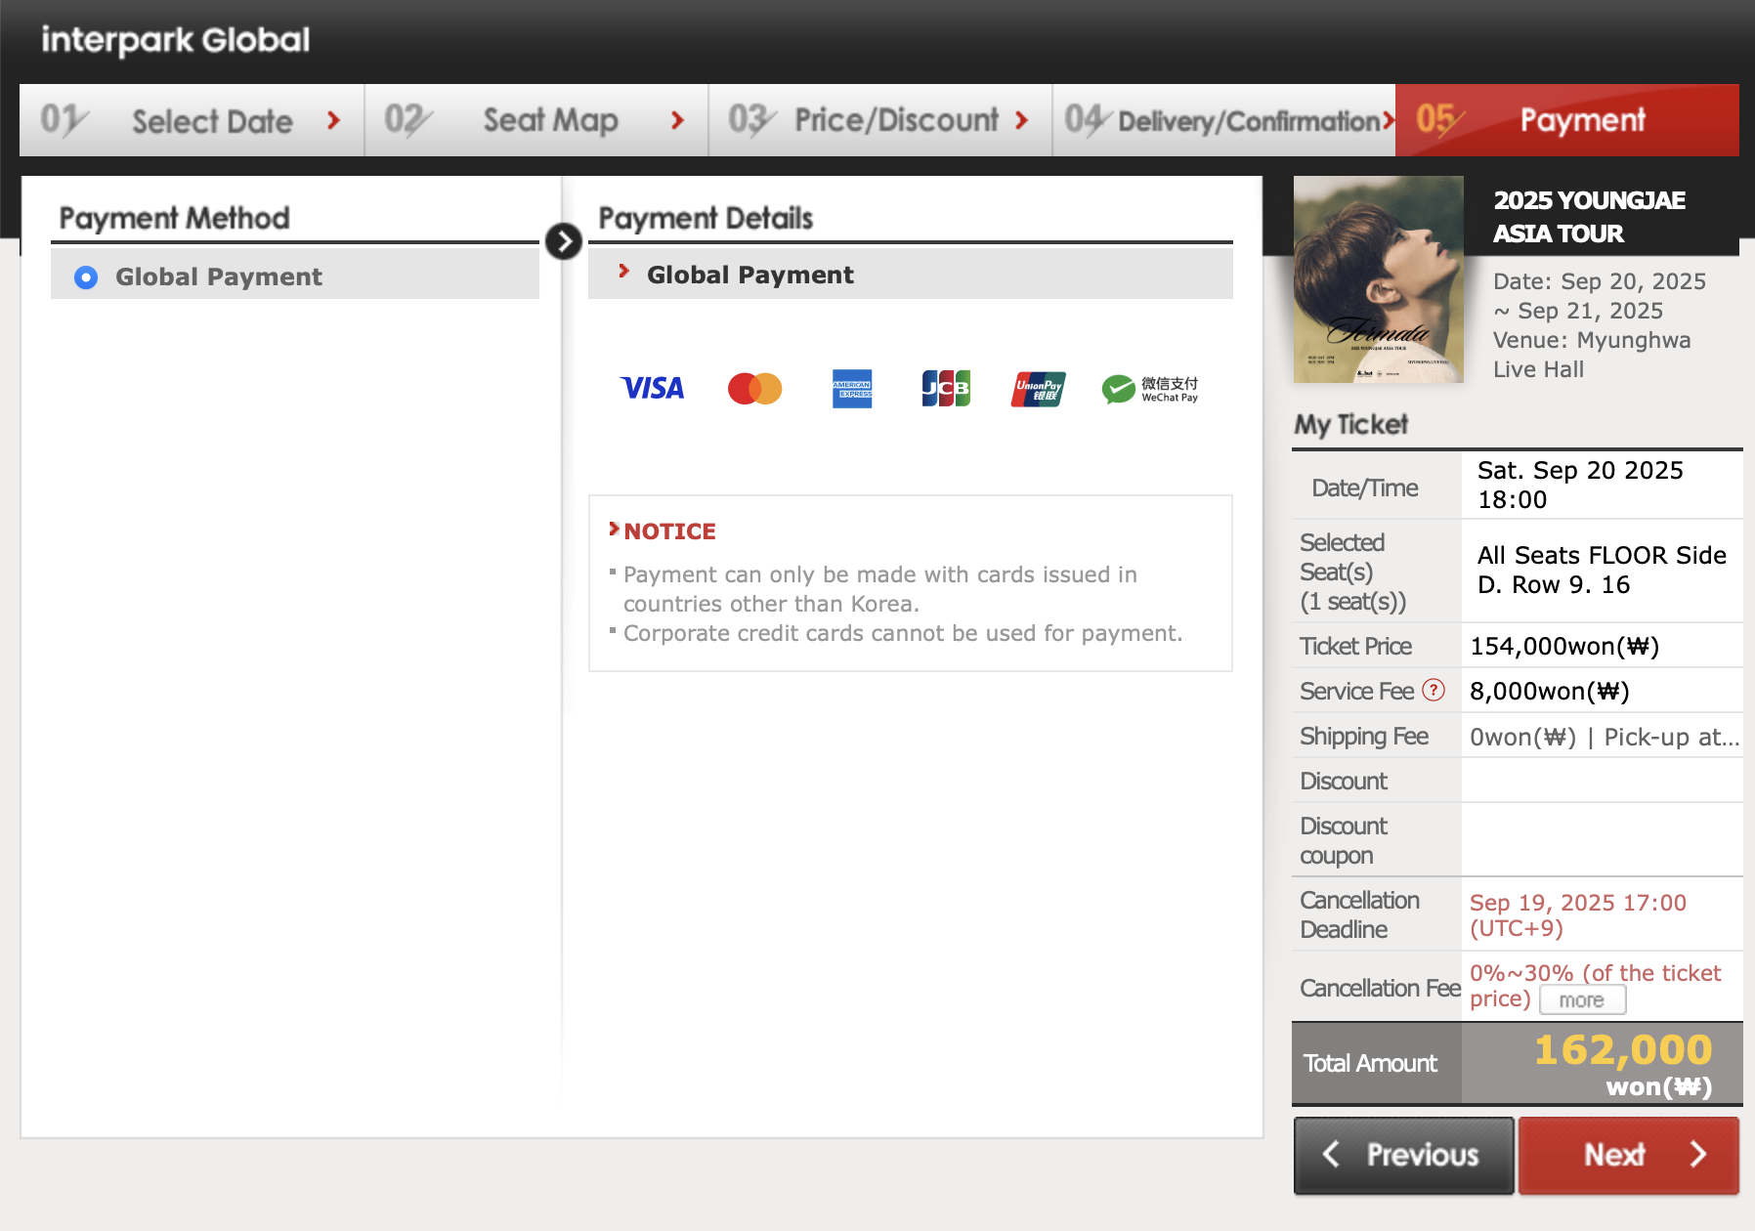Click the 'Corporate credit cards cannot be used' notice
This screenshot has height=1231, width=1755.
point(903,633)
